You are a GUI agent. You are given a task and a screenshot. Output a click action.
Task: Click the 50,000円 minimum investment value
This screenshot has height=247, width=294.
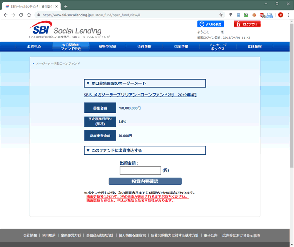pyautogui.click(x=125, y=136)
